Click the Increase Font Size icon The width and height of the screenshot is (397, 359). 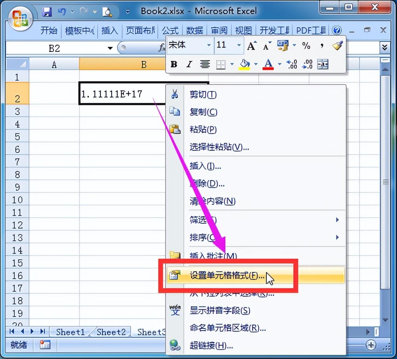[251, 45]
